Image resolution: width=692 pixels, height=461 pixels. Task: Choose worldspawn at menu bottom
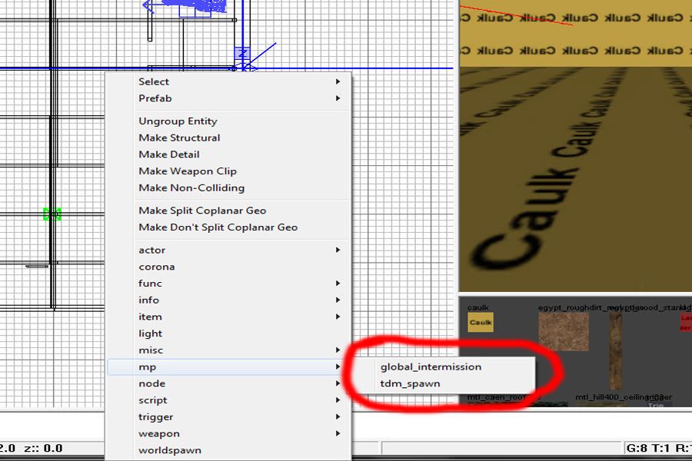170,450
